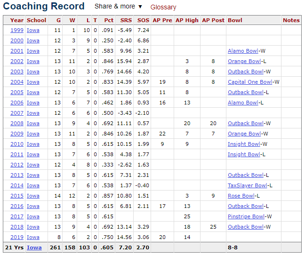Open the Glossary link
This screenshot has height=255, width=305.
point(163,7)
